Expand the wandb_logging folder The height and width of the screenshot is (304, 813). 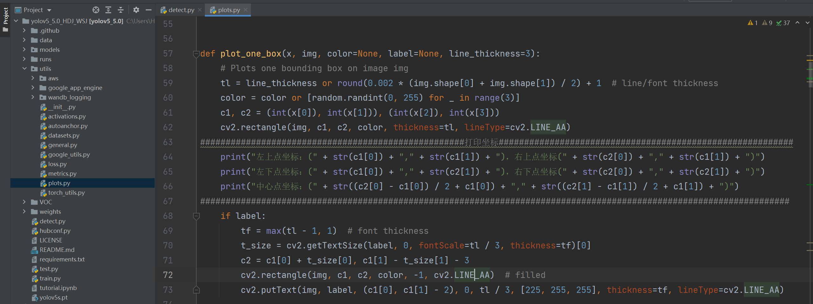33,97
